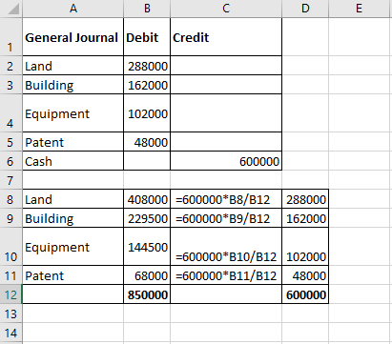Click the cell showing 68000

click(x=147, y=275)
